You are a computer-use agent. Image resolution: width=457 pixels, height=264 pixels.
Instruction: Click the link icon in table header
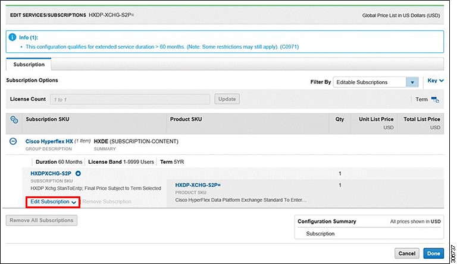click(14, 120)
